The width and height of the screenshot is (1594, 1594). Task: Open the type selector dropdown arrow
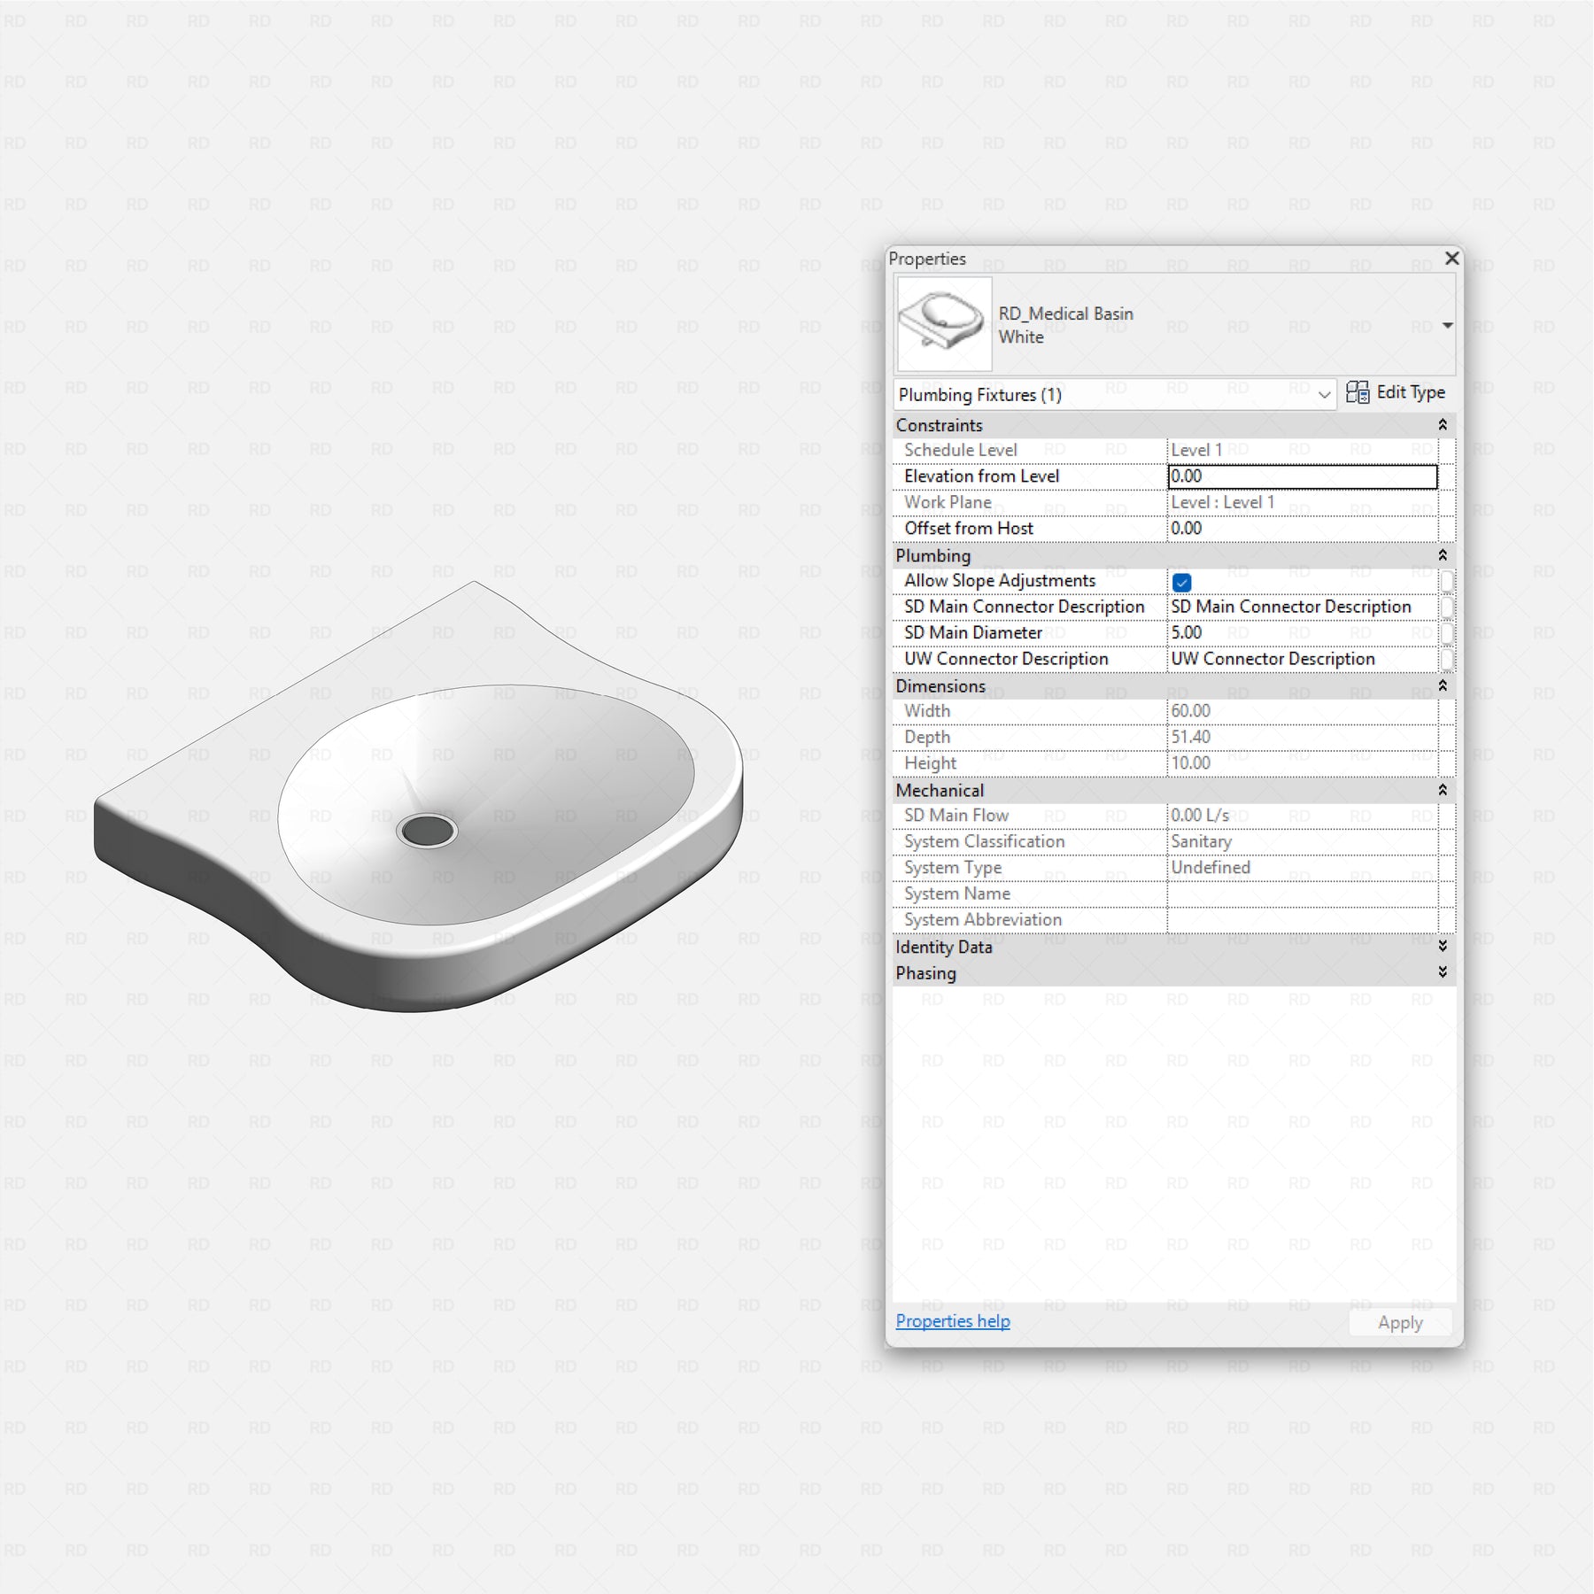point(1447,326)
